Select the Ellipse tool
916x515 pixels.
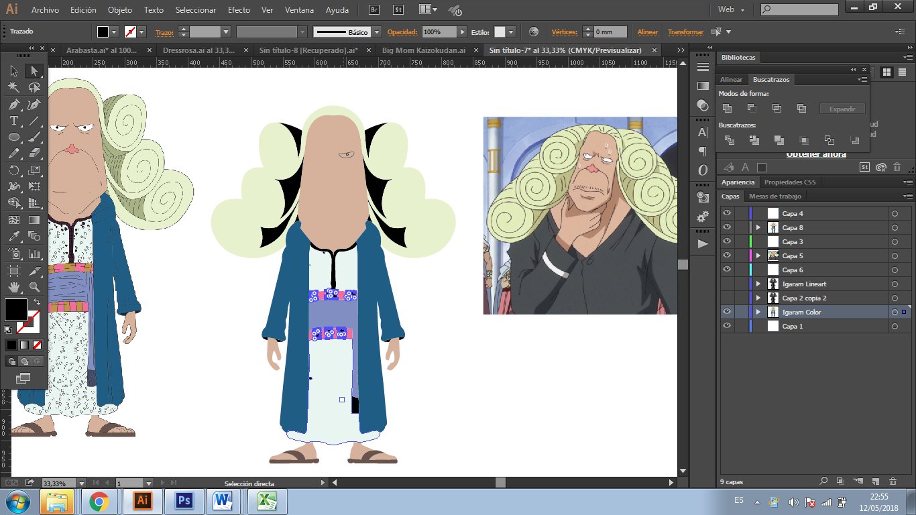click(13, 137)
